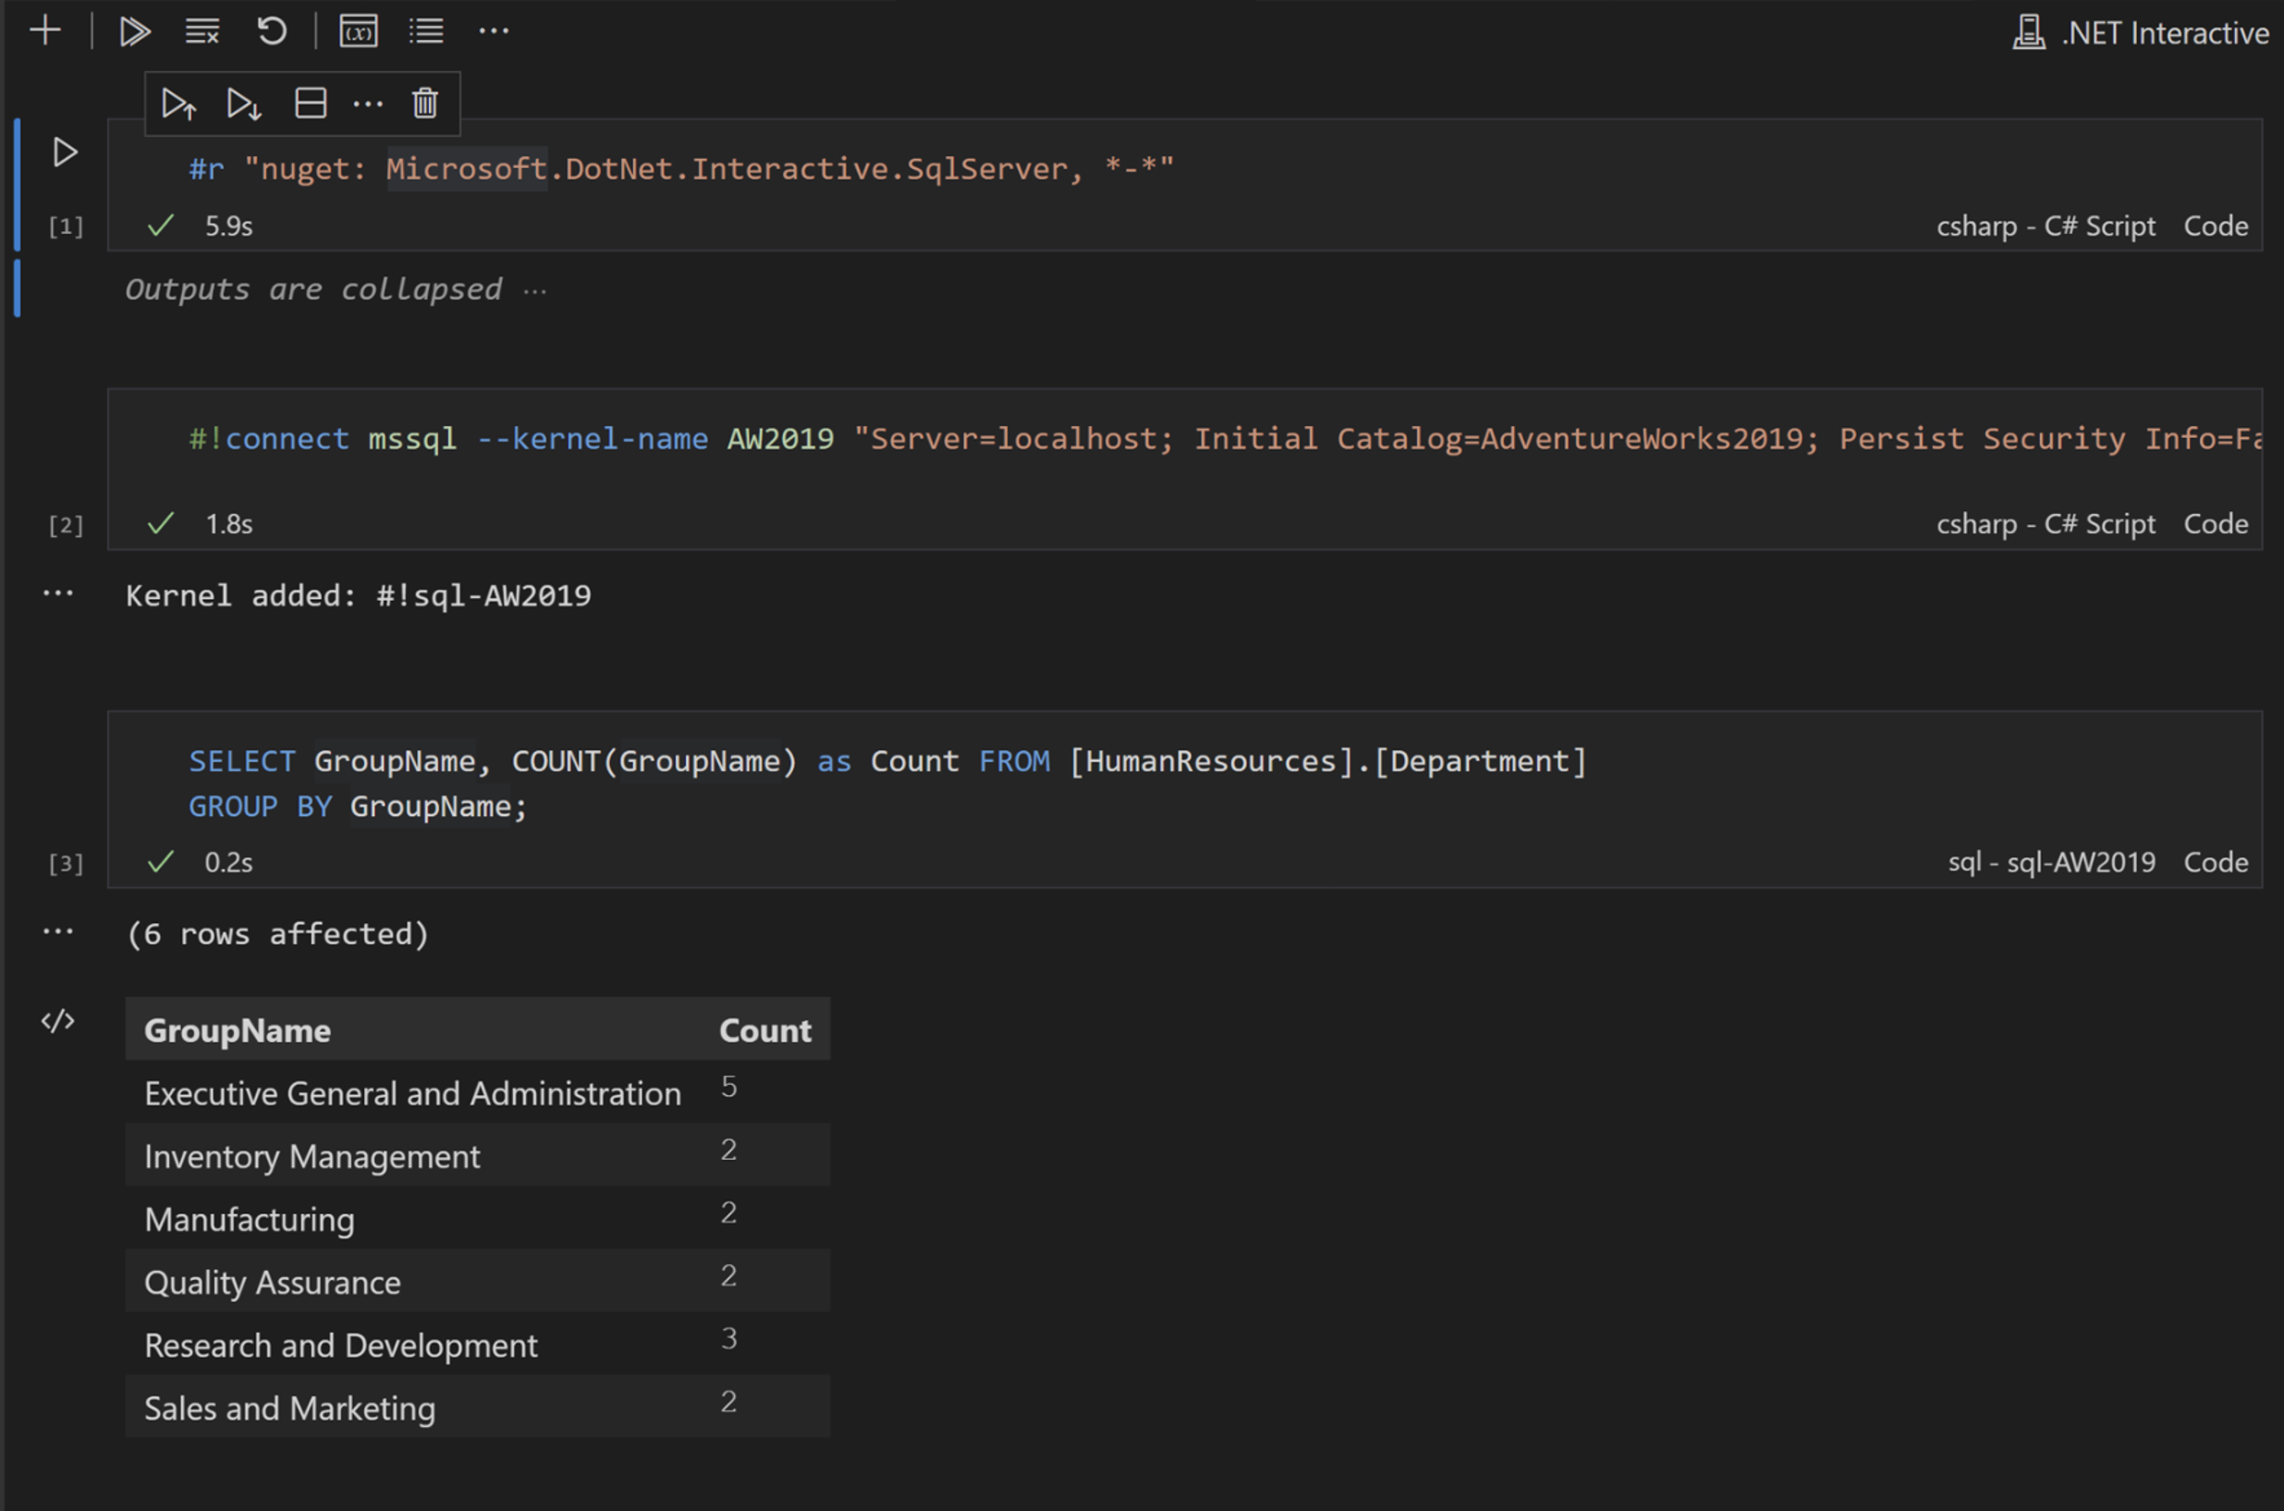Clear all cell outputs
Screen dimensions: 2284x1511
[201, 30]
